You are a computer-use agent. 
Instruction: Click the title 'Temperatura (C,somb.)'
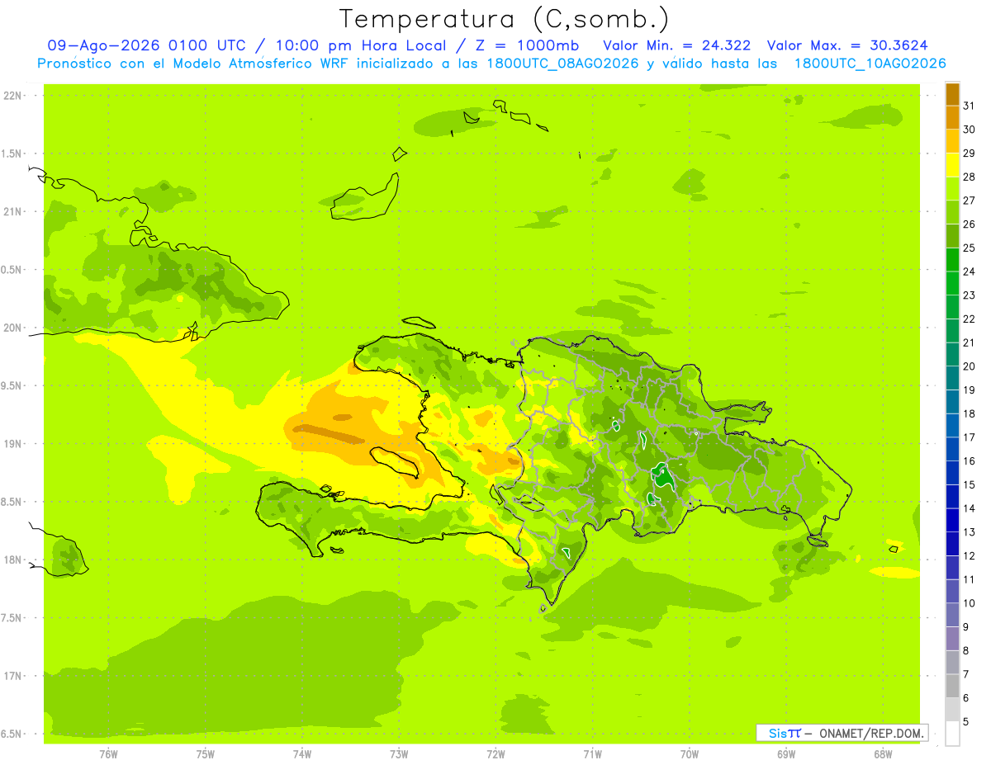click(504, 19)
